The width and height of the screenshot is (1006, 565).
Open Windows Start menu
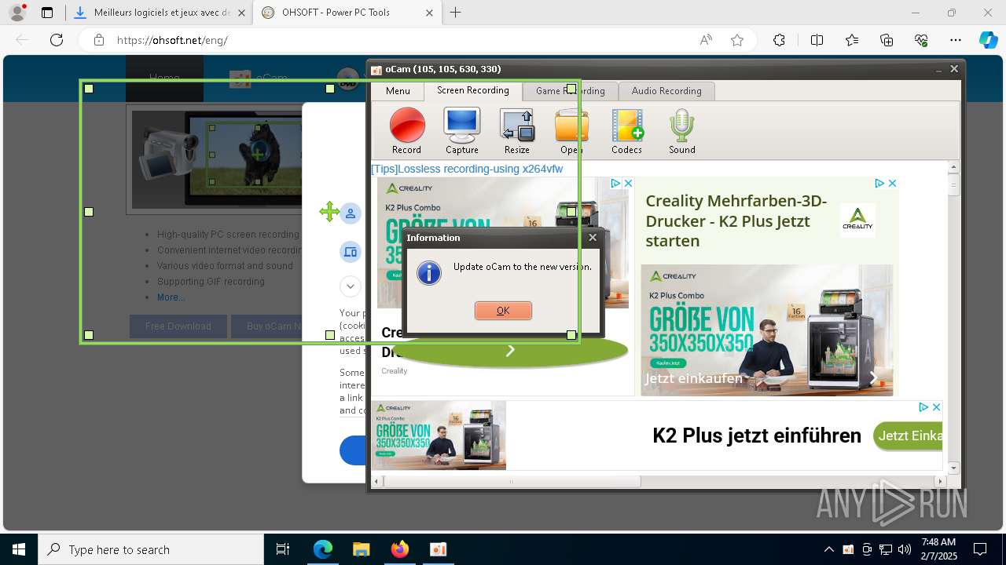click(x=19, y=549)
